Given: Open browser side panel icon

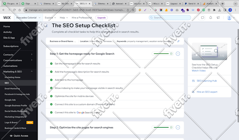Looking at the screenshot, I should click(x=225, y=10).
